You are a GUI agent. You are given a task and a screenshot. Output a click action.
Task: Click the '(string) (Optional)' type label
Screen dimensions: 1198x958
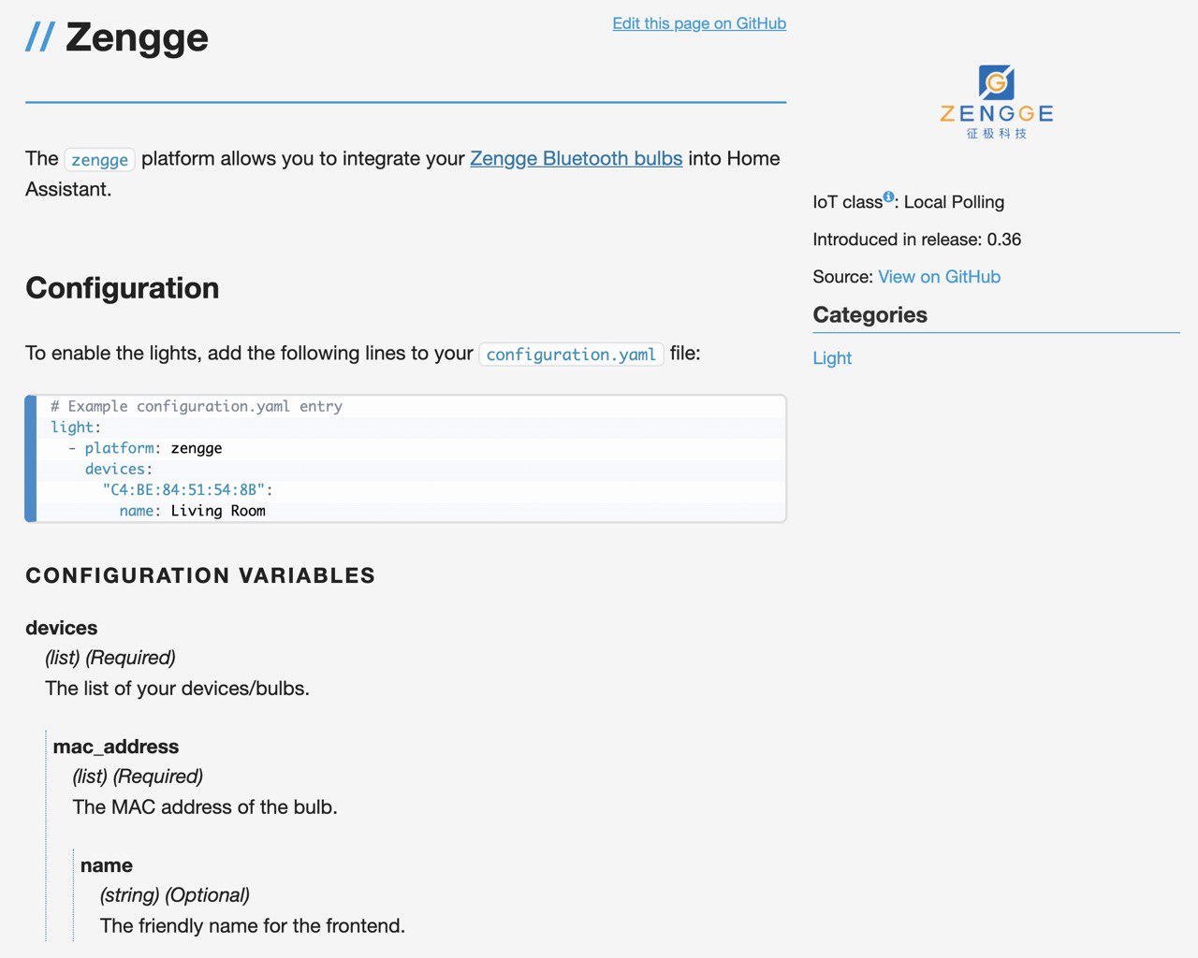coord(175,895)
